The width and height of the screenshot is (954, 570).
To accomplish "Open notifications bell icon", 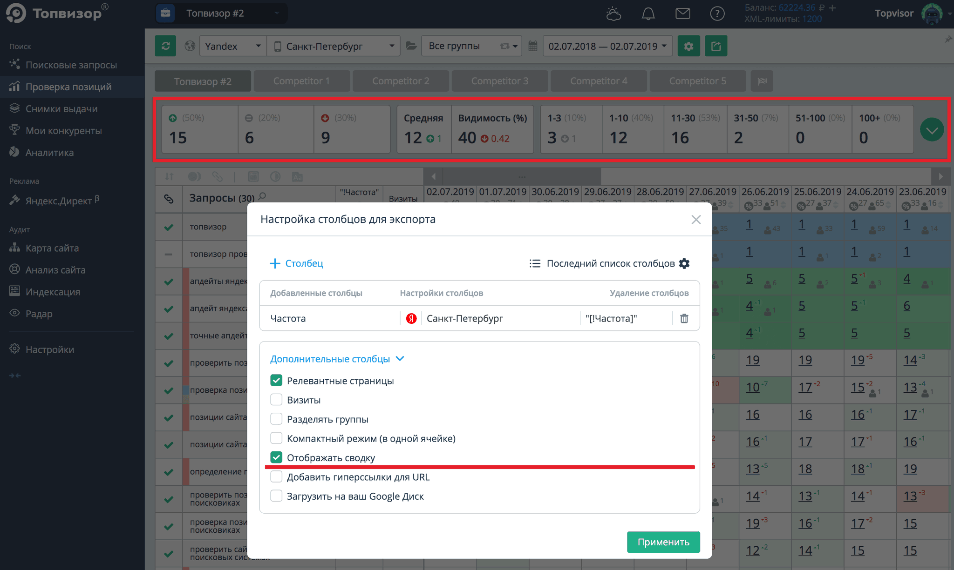I will click(x=648, y=13).
